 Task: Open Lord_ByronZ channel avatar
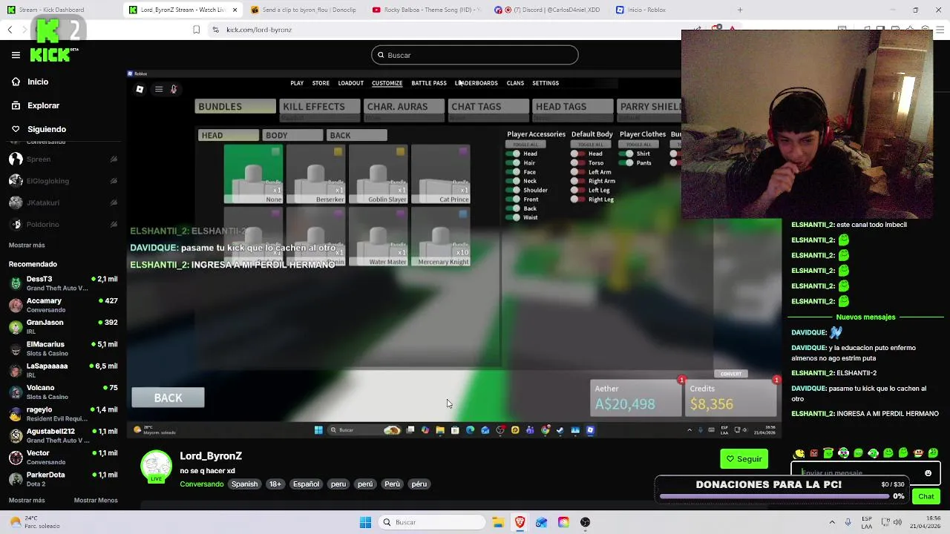point(156,467)
